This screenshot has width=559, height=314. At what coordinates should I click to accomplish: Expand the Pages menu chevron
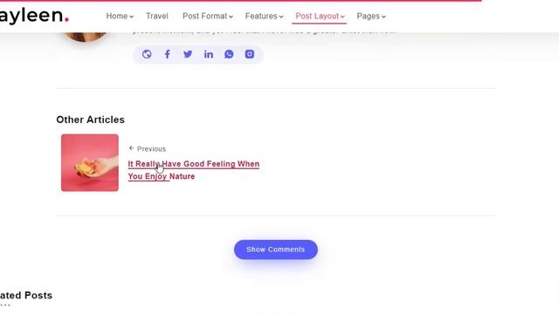[383, 17]
